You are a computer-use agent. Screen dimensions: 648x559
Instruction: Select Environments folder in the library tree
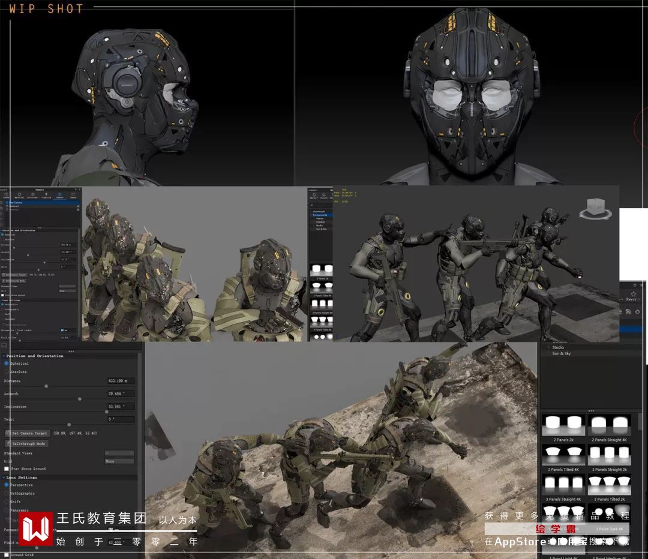pyautogui.click(x=321, y=215)
